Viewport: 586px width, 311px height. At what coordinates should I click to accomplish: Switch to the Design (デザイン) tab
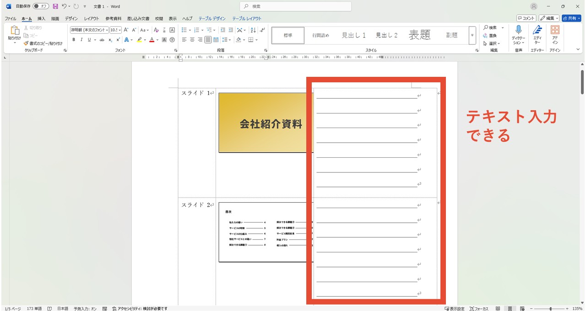[x=71, y=19]
